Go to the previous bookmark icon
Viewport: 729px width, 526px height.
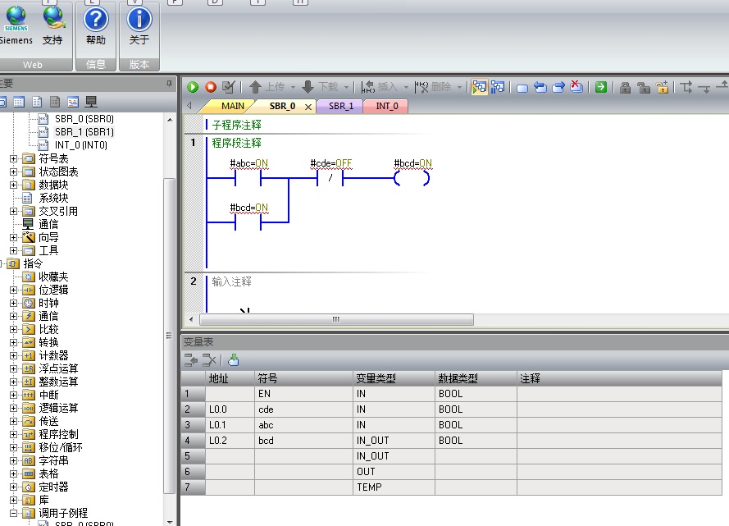(x=540, y=87)
